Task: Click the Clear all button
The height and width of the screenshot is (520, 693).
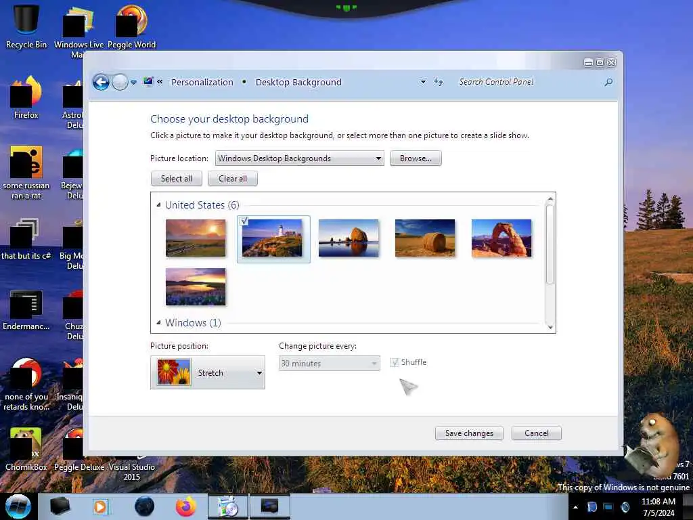Action: 233,179
